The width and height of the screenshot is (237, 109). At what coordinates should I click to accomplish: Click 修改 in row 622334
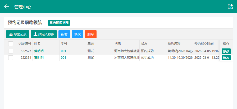(x=226, y=58)
